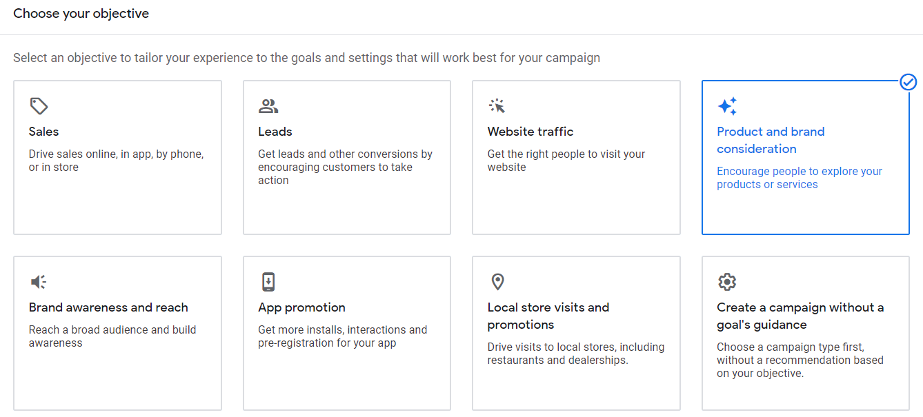Choose the Leads objective title

275,132
